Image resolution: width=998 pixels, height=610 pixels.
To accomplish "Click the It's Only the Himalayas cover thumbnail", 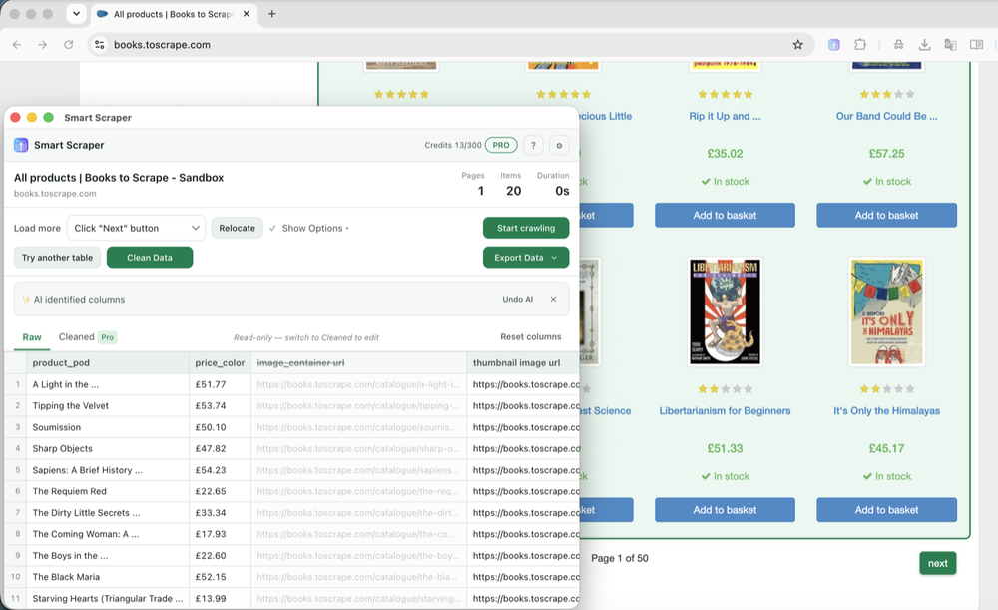I will (x=886, y=311).
